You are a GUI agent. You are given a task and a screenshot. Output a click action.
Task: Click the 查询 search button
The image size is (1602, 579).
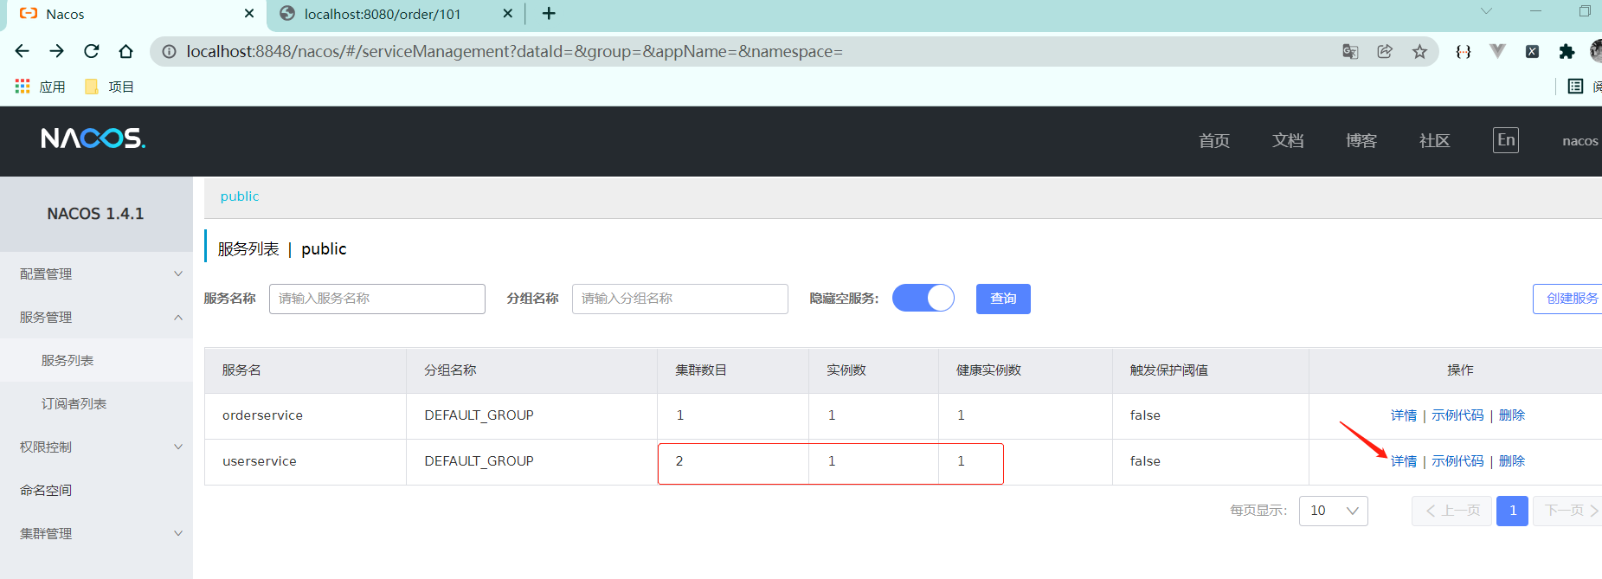coord(1003,299)
